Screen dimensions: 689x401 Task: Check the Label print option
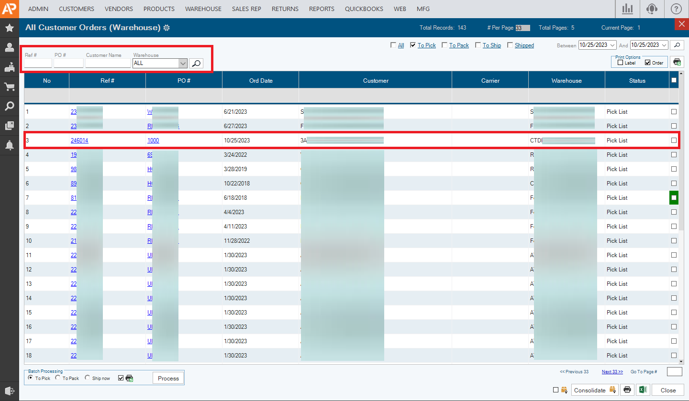tap(620, 63)
